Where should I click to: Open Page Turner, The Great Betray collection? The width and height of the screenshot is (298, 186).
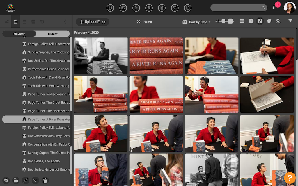click(x=46, y=103)
